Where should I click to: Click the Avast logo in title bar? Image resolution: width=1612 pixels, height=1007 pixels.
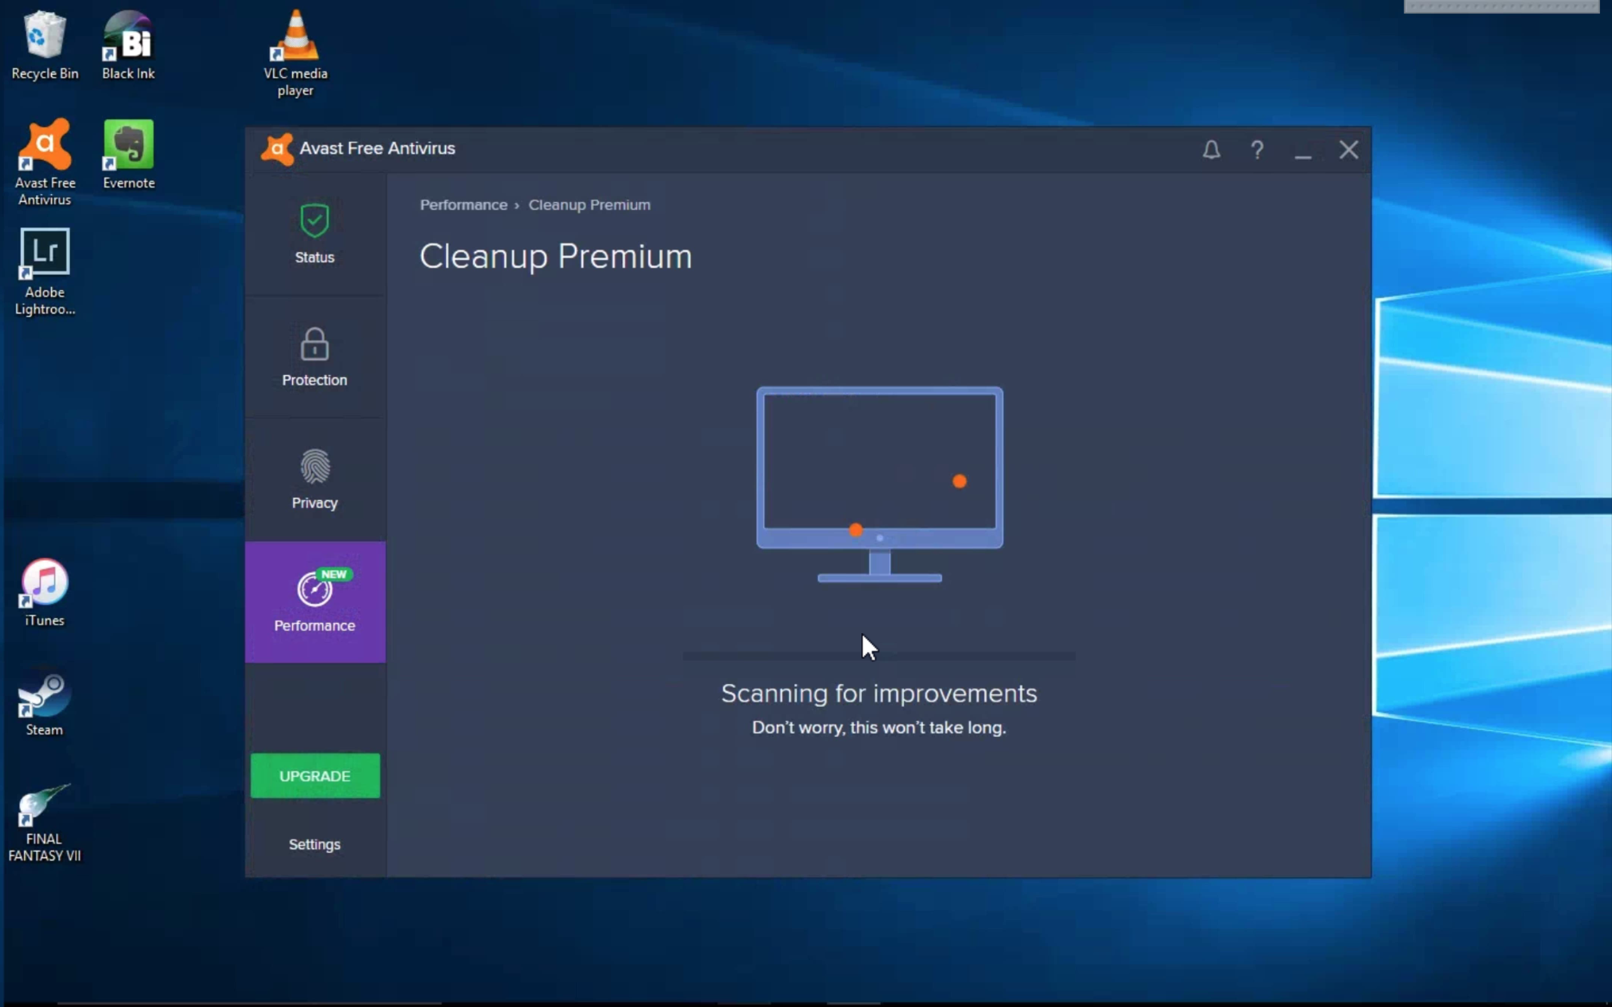[x=276, y=149]
